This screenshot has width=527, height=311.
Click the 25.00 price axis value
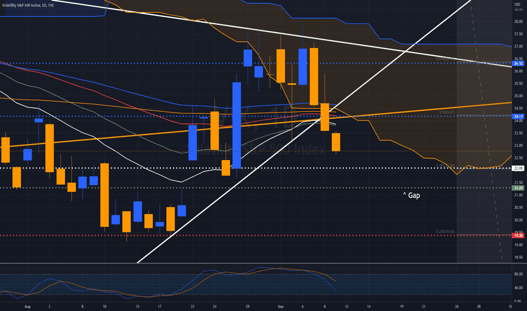pyautogui.click(x=518, y=96)
